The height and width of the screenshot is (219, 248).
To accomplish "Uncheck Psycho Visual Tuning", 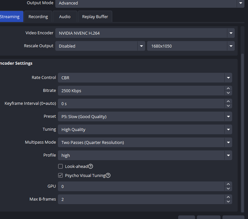I will coord(60,175).
